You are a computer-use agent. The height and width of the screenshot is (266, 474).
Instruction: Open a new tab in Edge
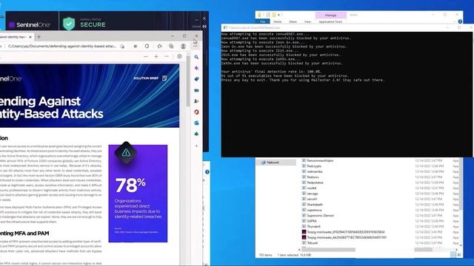point(39,37)
